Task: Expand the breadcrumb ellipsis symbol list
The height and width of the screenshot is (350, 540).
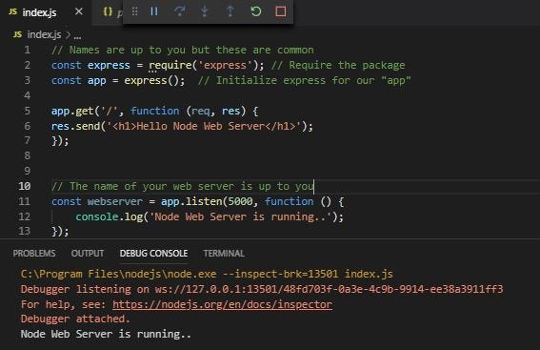Action: [77, 35]
